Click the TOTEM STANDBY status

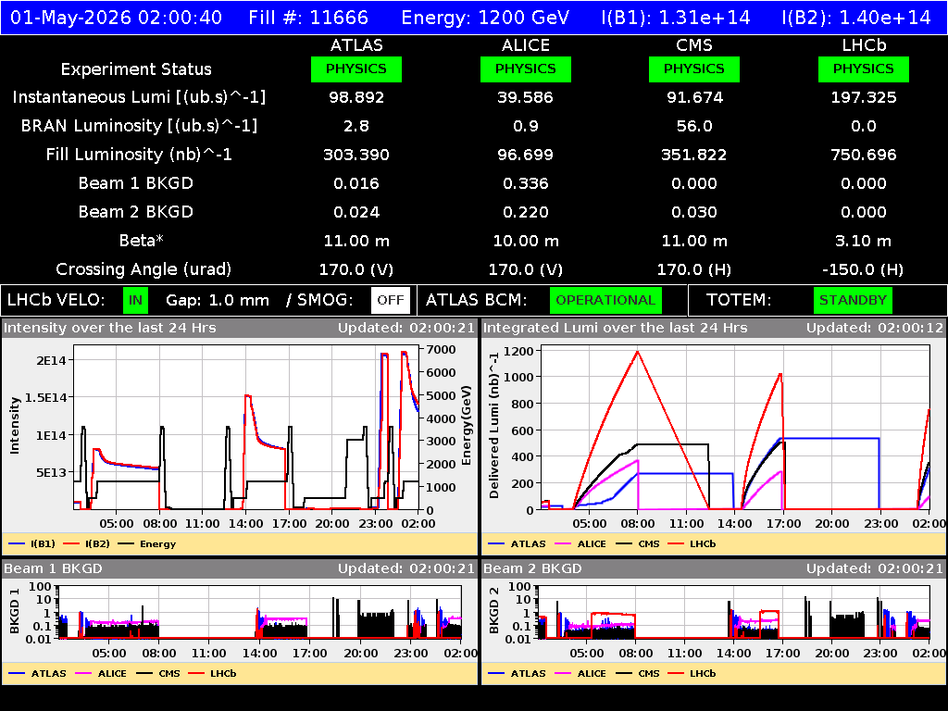point(853,300)
